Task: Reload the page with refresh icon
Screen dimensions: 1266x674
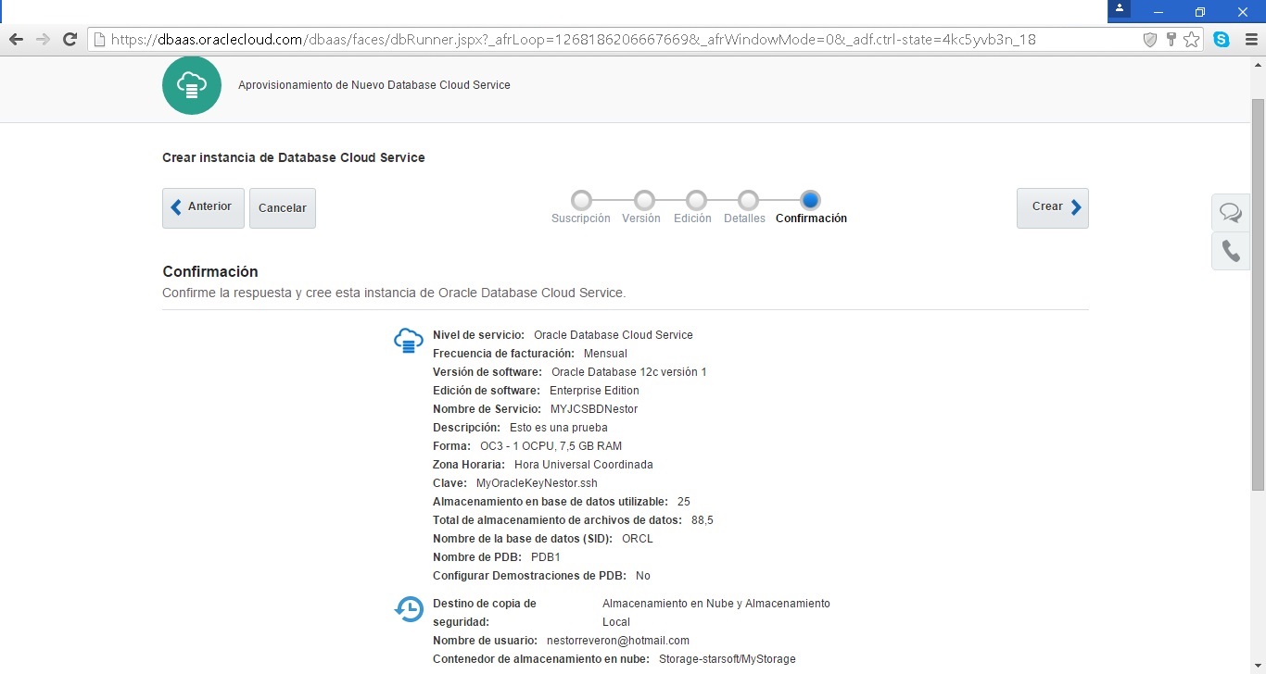Action: tap(70, 40)
